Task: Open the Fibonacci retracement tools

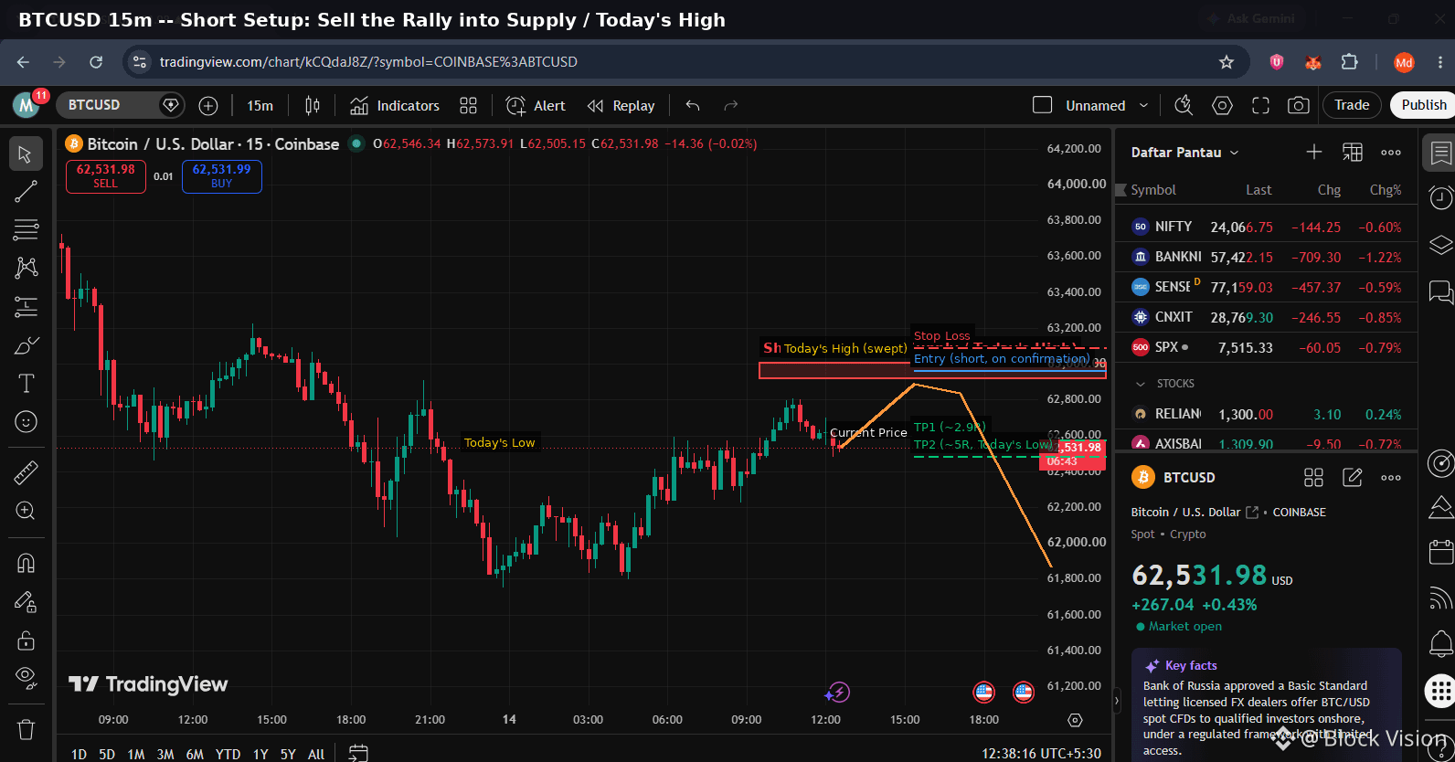Action: [x=26, y=229]
